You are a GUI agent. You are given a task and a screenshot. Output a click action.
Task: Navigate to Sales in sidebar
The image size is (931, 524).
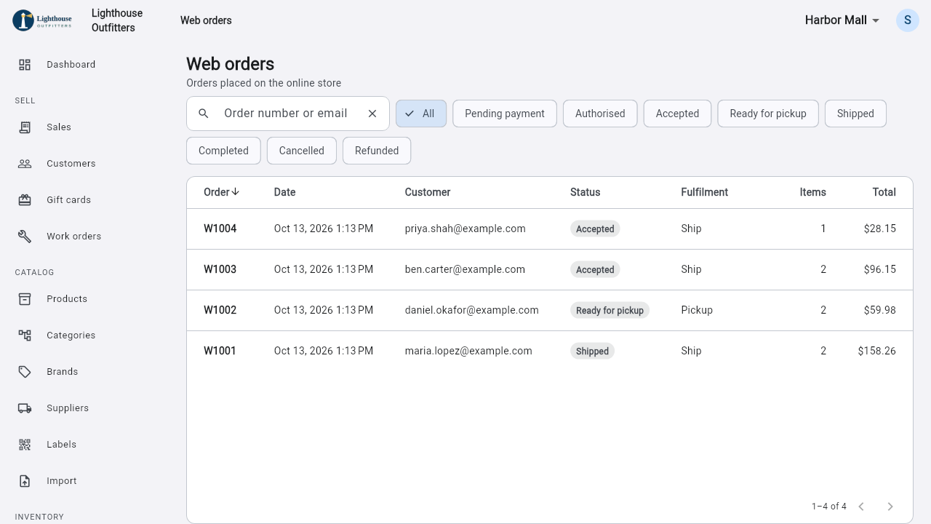tap(87, 127)
